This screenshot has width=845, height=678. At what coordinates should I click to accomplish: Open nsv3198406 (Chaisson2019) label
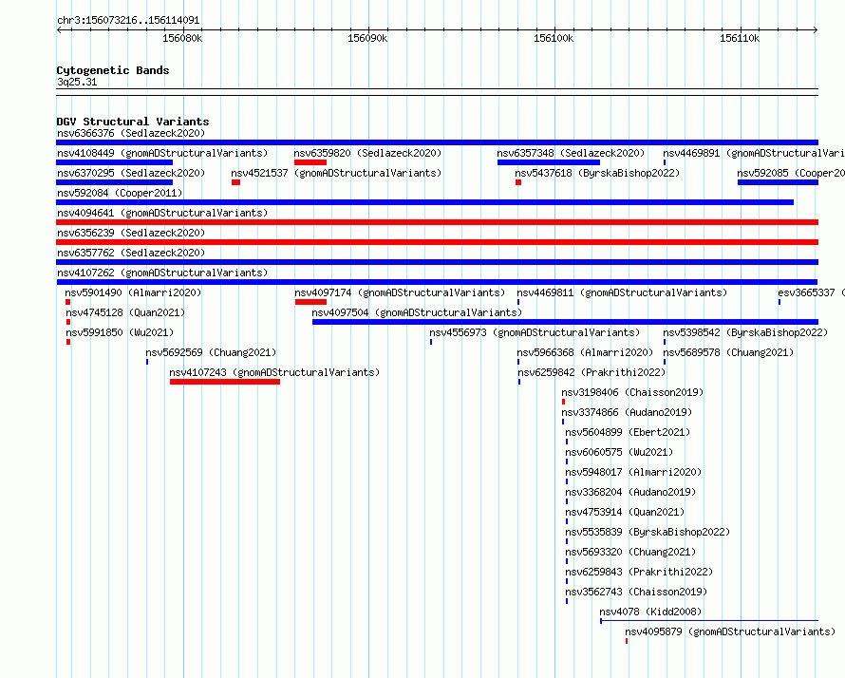click(x=632, y=392)
